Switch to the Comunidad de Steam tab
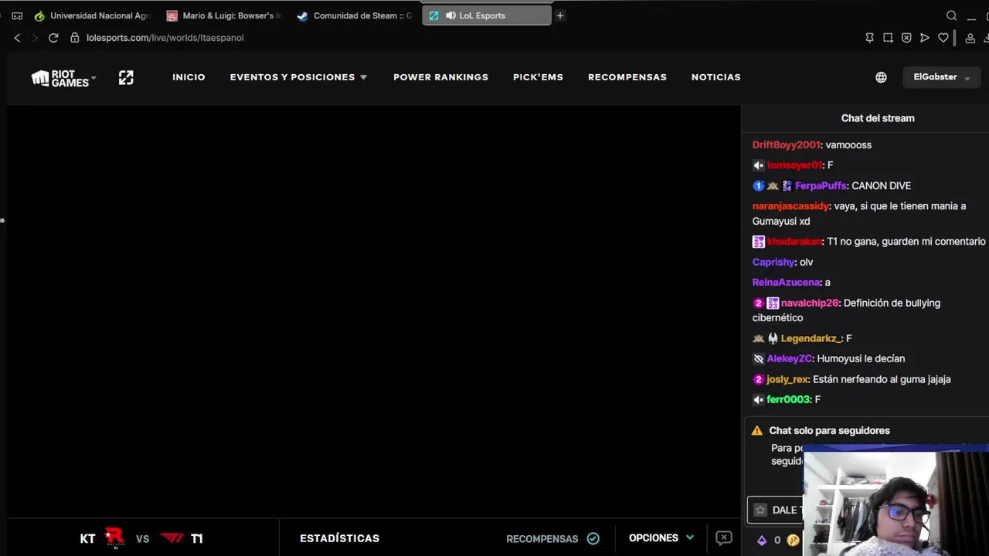This screenshot has height=556, width=989. point(355,15)
